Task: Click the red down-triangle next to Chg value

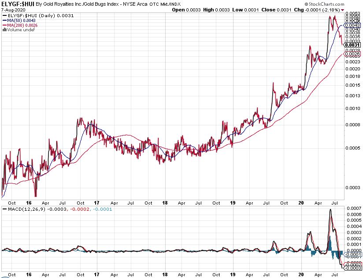Action: (343, 10)
